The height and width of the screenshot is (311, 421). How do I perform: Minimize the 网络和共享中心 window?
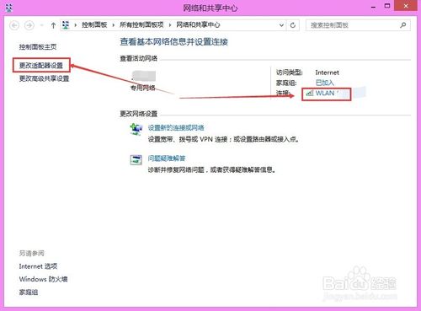tap(373, 7)
